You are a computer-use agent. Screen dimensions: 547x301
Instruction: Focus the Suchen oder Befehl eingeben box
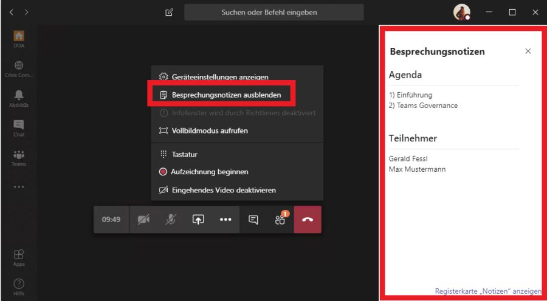(274, 13)
